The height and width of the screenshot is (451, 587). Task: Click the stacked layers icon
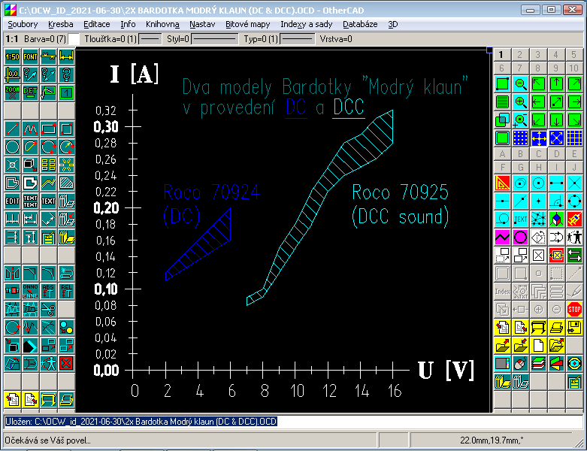538,363
